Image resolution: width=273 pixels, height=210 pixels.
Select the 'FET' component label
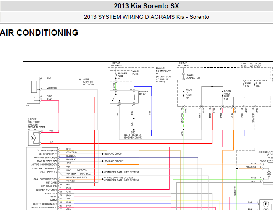(x=29, y=105)
